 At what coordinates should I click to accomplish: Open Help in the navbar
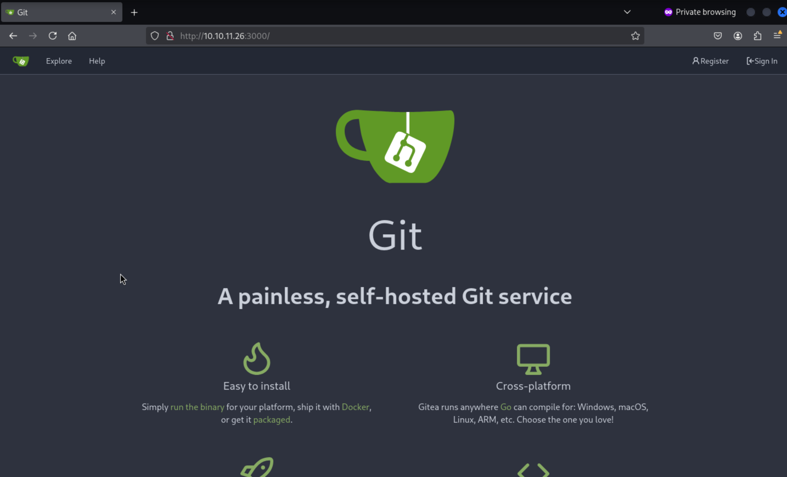[97, 61]
